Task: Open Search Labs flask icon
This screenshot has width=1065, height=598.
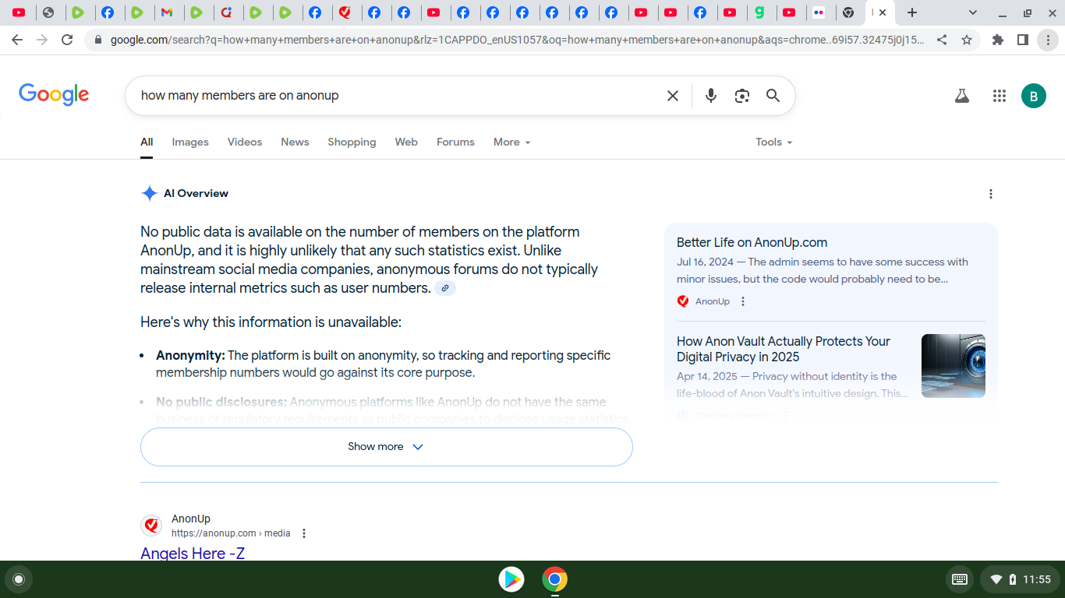Action: pyautogui.click(x=962, y=96)
